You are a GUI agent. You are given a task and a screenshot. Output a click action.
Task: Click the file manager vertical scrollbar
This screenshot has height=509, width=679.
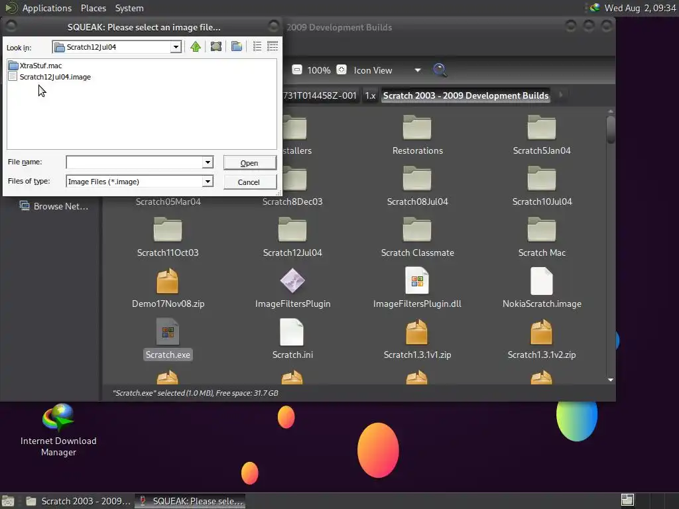click(611, 129)
